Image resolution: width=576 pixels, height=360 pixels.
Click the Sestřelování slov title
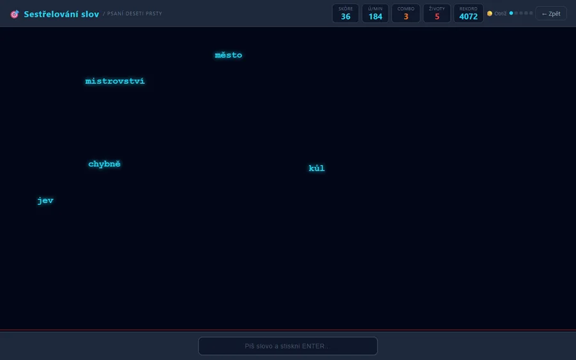61,14
